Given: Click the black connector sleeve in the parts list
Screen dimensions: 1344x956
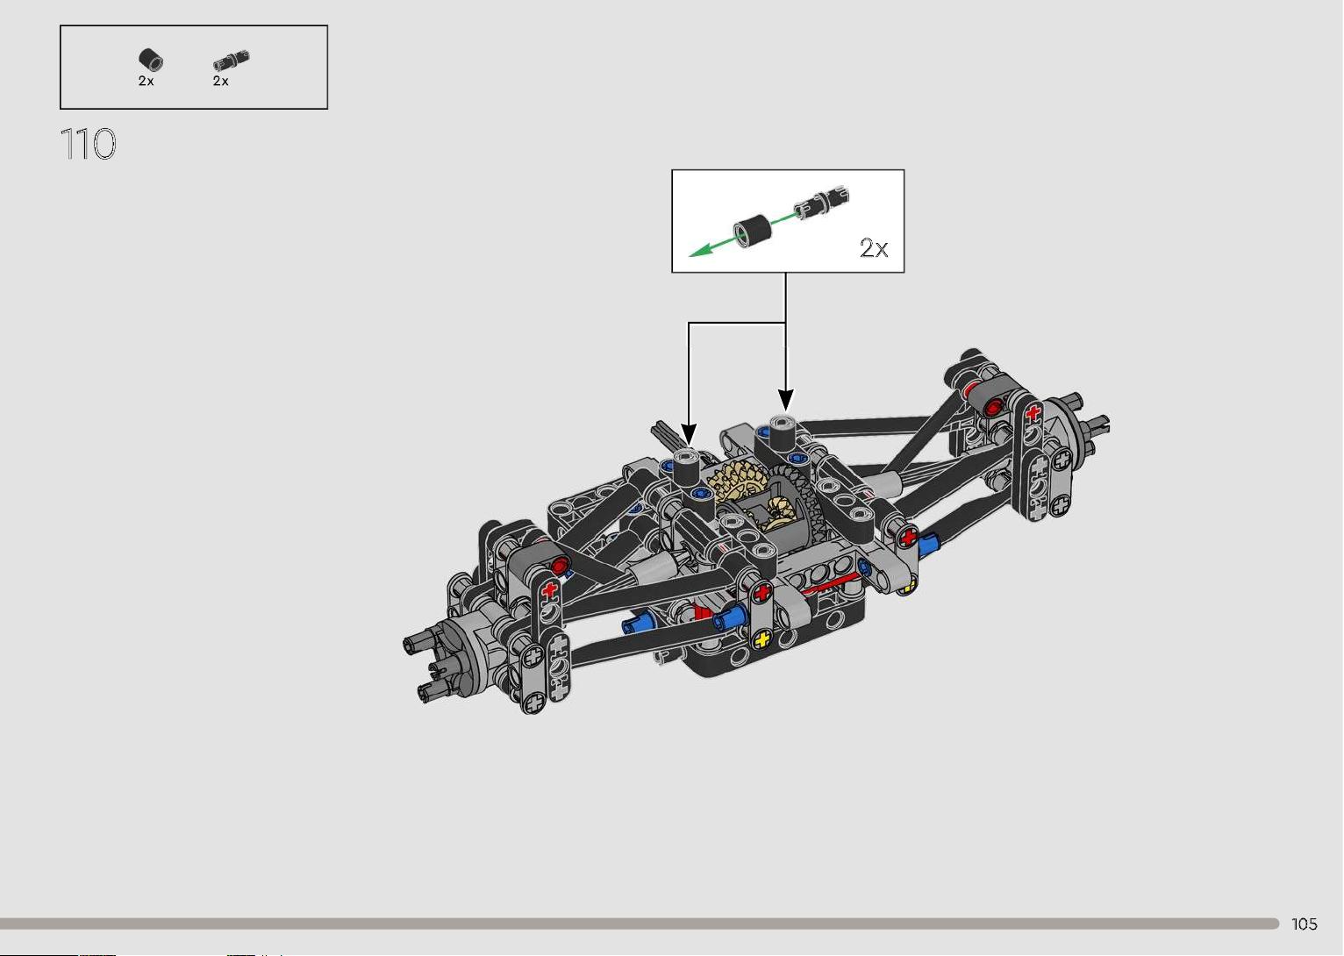Looking at the screenshot, I should (x=151, y=60).
